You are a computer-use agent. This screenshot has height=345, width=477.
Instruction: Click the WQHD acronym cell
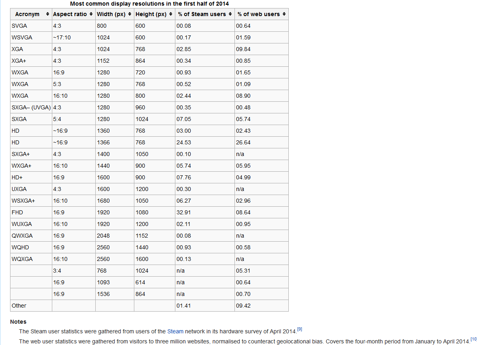click(x=31, y=247)
